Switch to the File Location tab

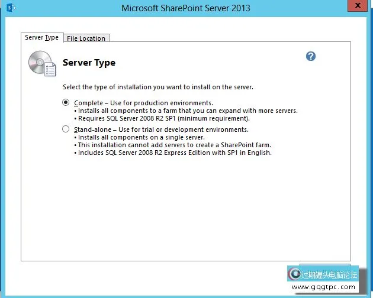[x=86, y=38]
